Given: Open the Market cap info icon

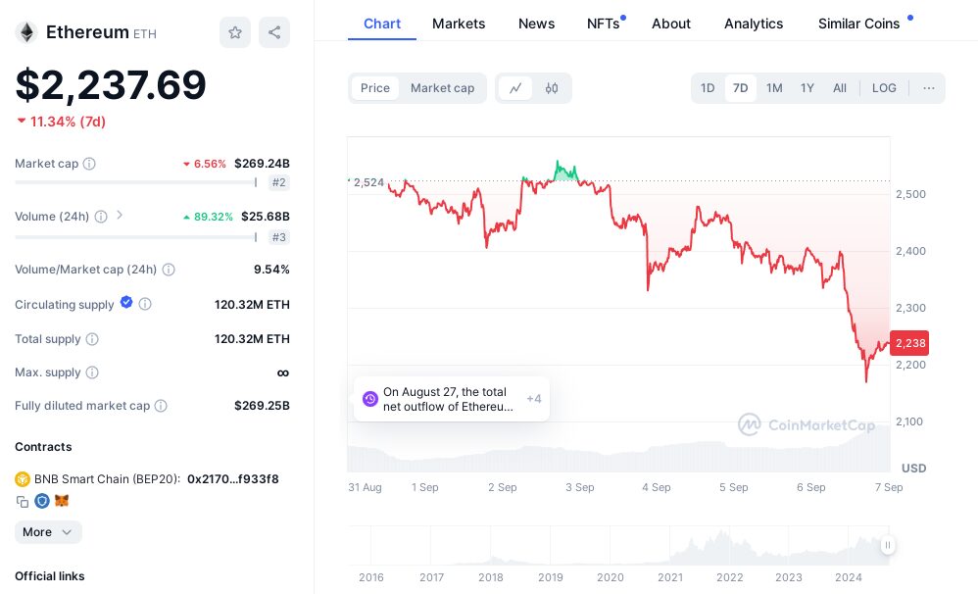Looking at the screenshot, I should (89, 164).
